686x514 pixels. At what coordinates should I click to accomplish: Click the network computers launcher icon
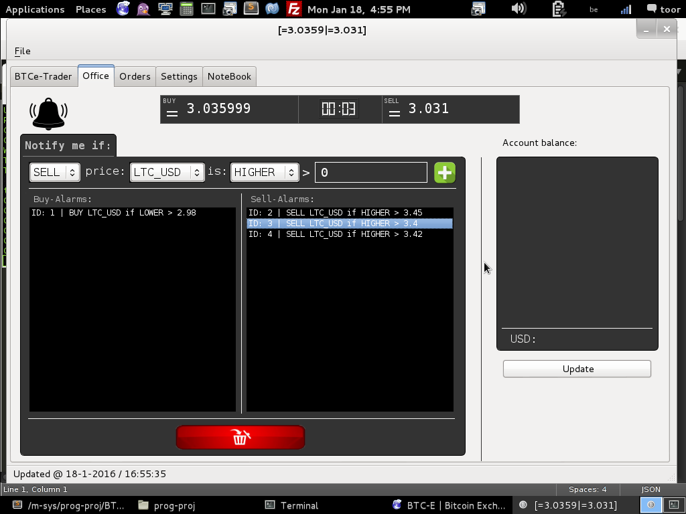[x=165, y=9]
